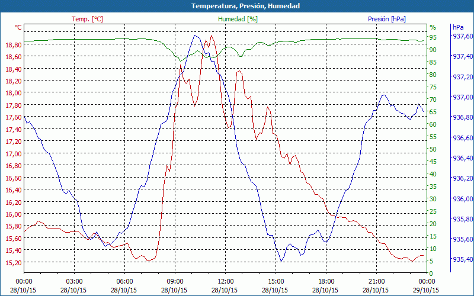Select the green Humedad [%] legend label
This screenshot has width=474, height=296.
(x=238, y=19)
